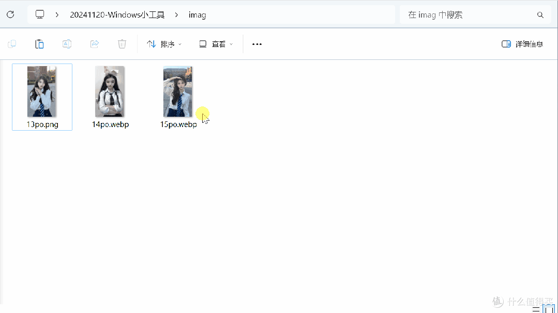Open the three-dot more options menu
Screen dimensions: 558x313
click(x=257, y=44)
